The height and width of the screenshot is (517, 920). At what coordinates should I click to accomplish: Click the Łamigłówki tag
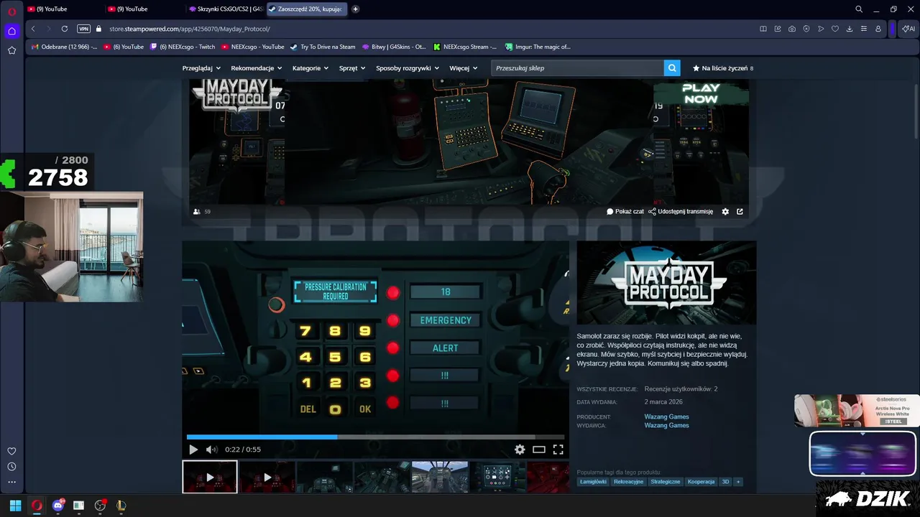click(x=593, y=482)
